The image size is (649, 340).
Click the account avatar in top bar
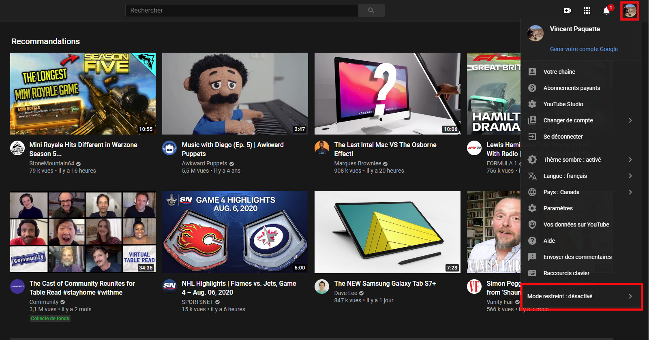[x=630, y=11]
